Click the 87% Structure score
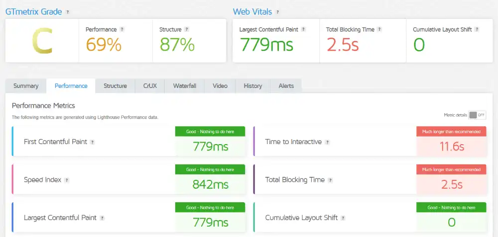 177,44
